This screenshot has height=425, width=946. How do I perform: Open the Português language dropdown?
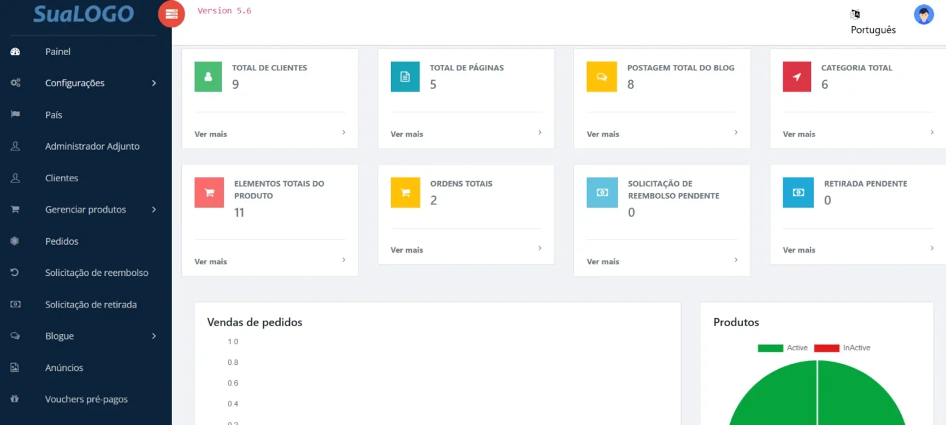[873, 30]
